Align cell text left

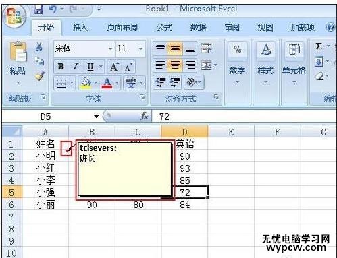point(160,65)
